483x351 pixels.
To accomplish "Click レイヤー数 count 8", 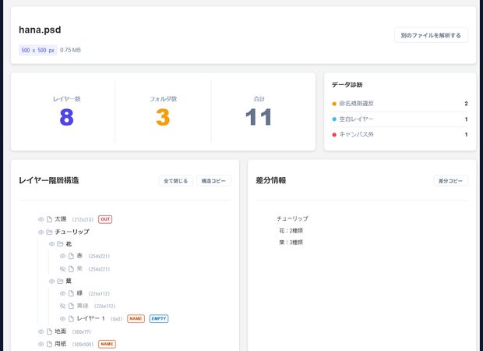I will 66,117.
